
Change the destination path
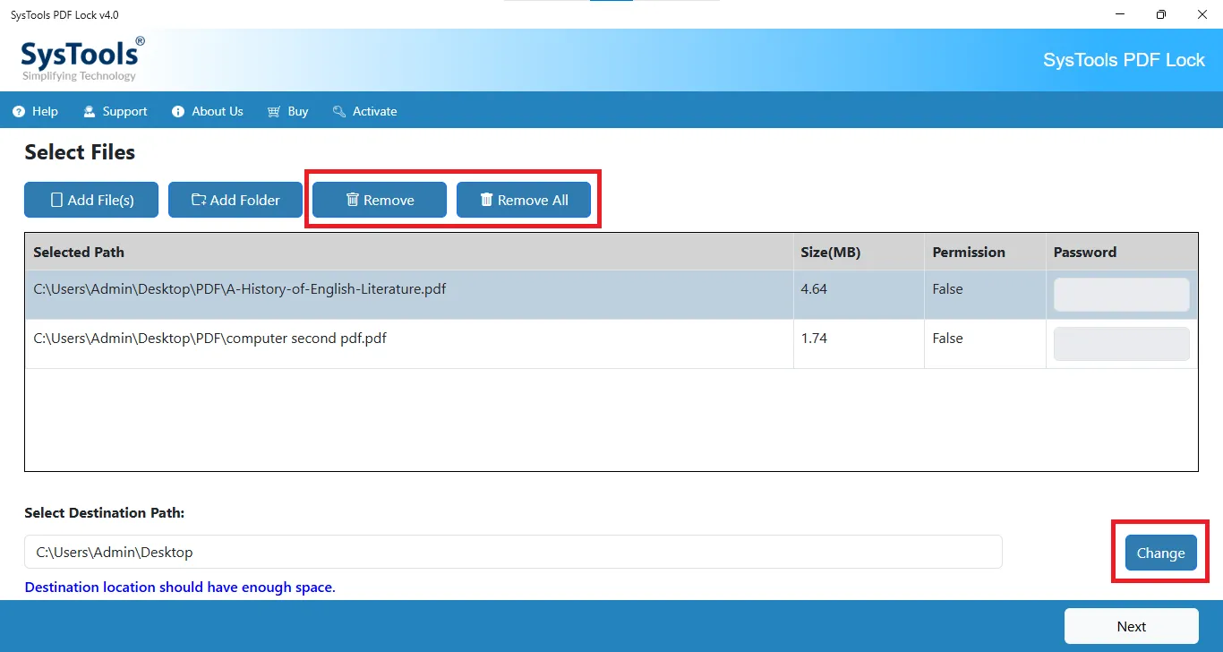point(1160,553)
